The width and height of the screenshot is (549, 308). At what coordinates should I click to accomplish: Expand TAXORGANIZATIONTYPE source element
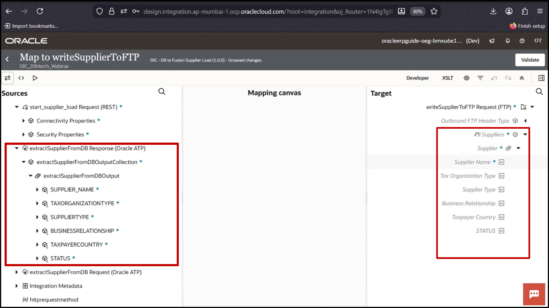click(x=37, y=203)
